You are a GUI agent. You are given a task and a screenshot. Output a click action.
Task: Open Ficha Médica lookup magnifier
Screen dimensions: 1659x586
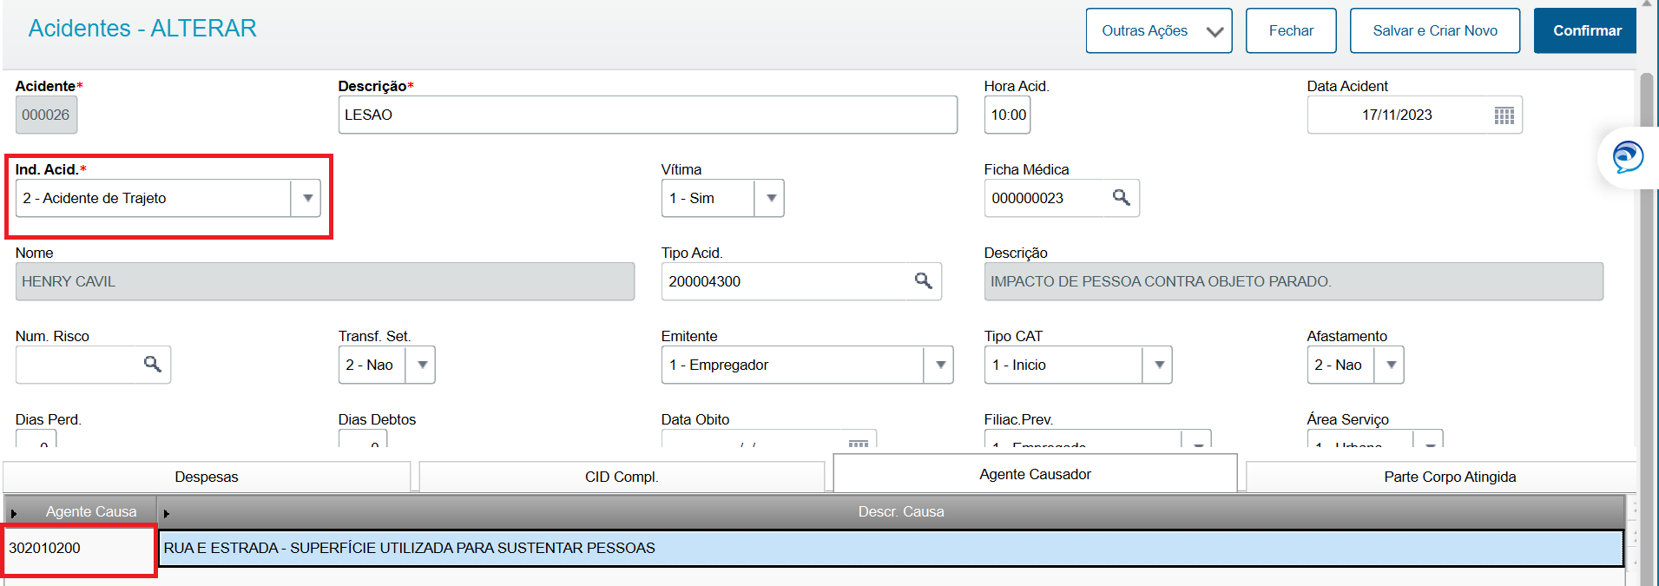[1121, 198]
